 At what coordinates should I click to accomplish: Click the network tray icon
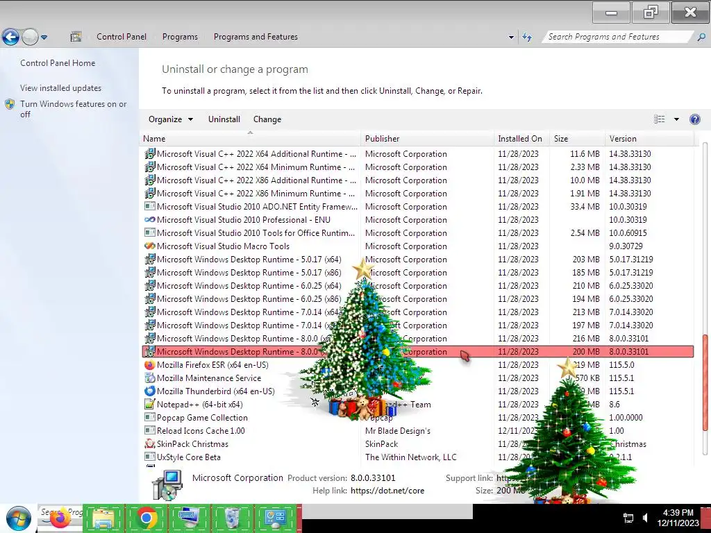tap(628, 518)
